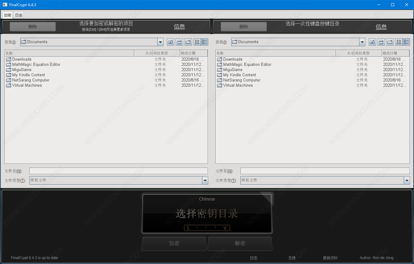
Task: Switch the right panel to list view
Action: (x=399, y=42)
